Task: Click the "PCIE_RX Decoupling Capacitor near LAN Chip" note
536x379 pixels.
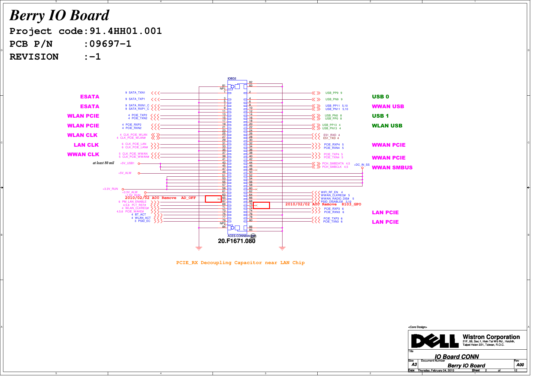Action: pos(240,263)
